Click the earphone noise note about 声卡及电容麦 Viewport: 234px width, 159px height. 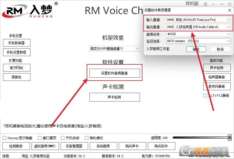[x=52, y=126]
